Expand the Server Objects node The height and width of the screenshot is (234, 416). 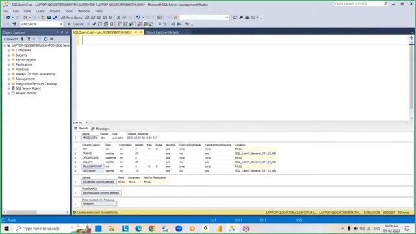click(8, 60)
